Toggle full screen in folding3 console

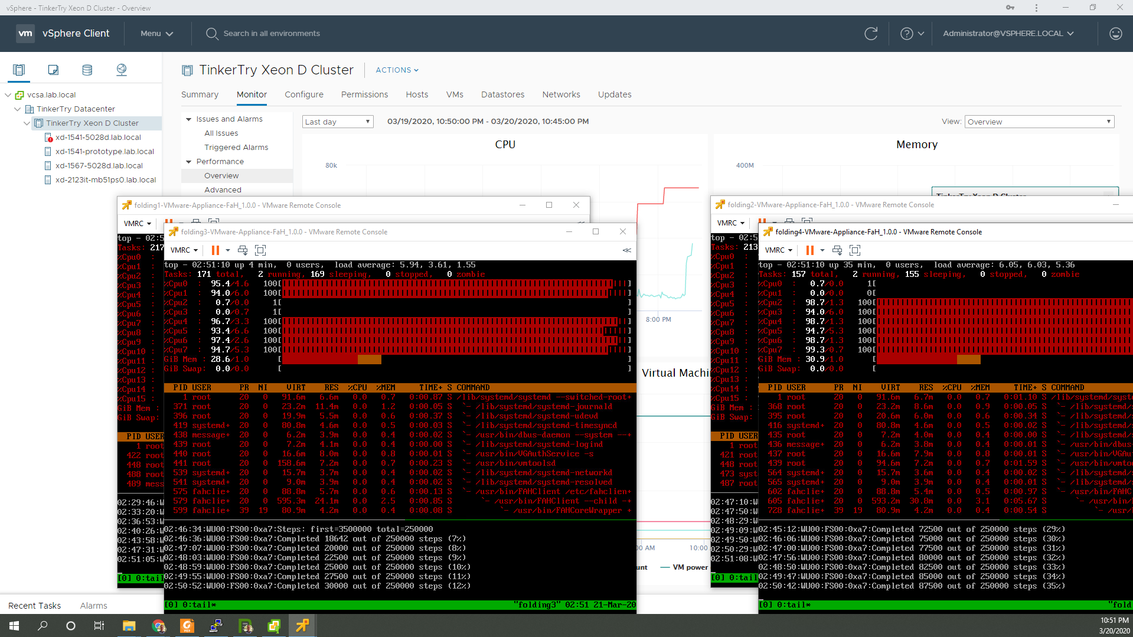point(260,250)
